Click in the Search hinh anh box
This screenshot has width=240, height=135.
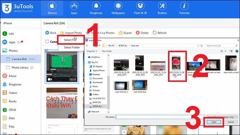222,46
